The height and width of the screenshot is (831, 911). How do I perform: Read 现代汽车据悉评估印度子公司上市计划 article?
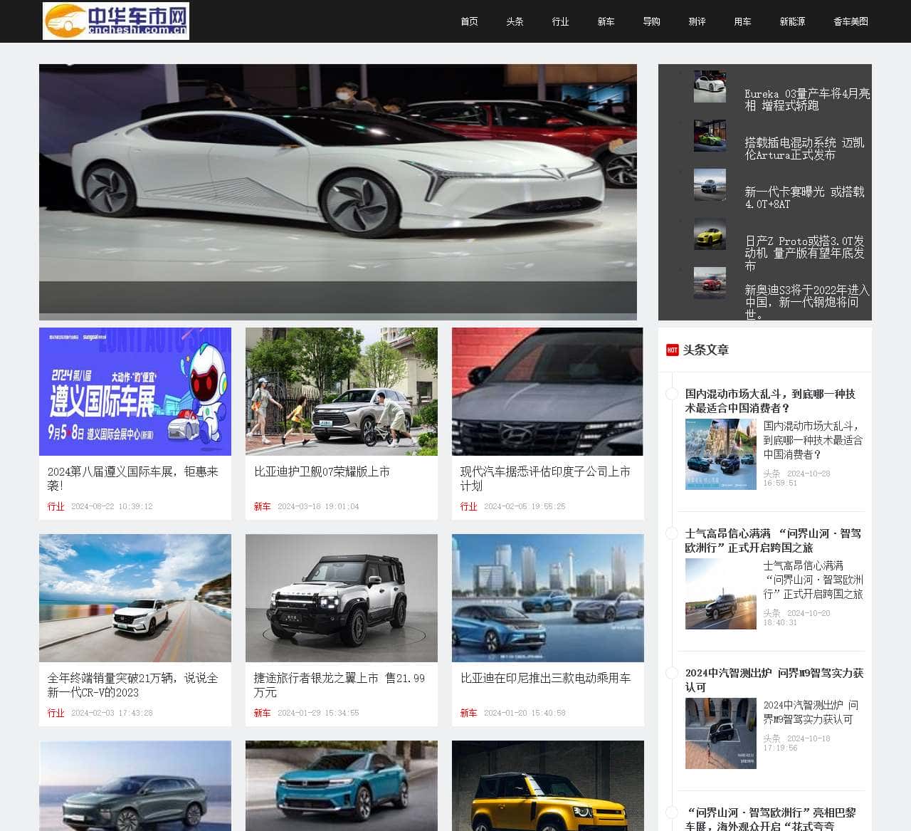[x=545, y=479]
